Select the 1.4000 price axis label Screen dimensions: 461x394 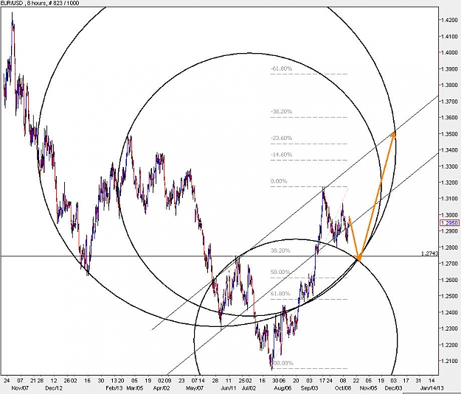[449, 52]
